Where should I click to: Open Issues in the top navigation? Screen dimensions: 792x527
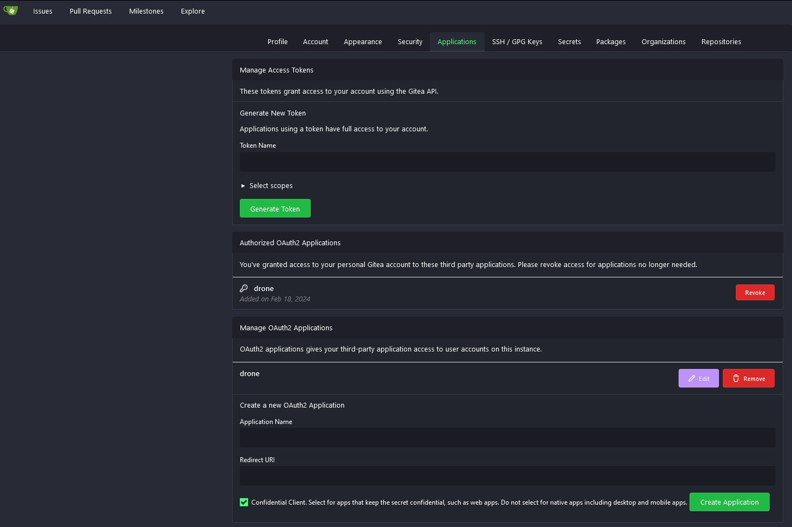(43, 11)
